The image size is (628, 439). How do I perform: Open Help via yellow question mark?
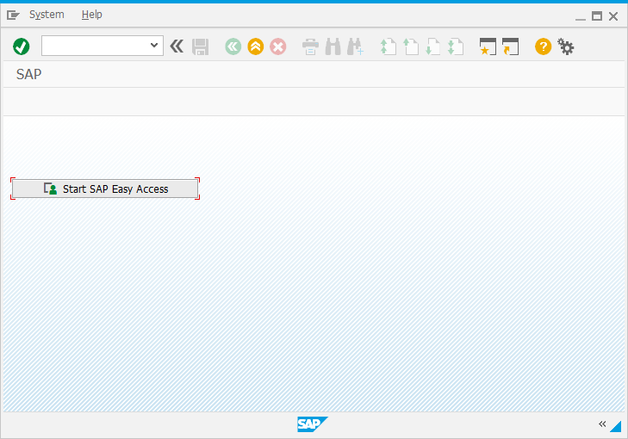point(543,46)
